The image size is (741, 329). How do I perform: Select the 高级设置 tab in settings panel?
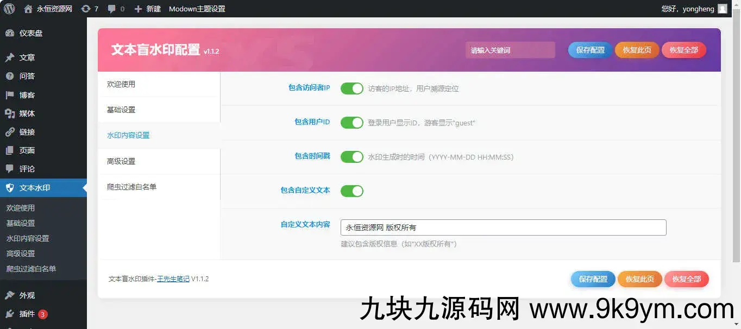click(121, 161)
